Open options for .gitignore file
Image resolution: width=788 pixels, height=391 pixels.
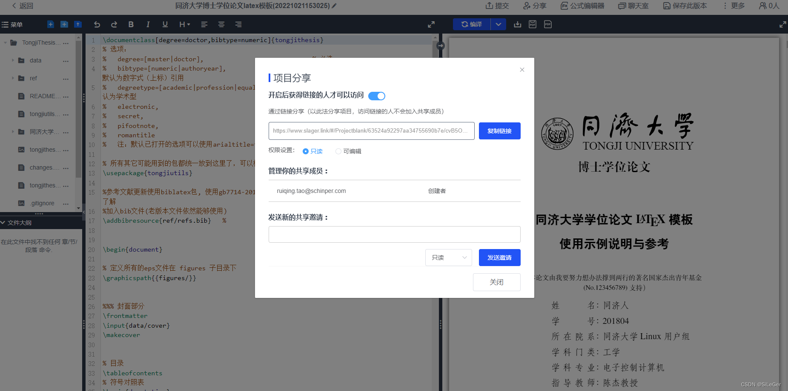[66, 204]
